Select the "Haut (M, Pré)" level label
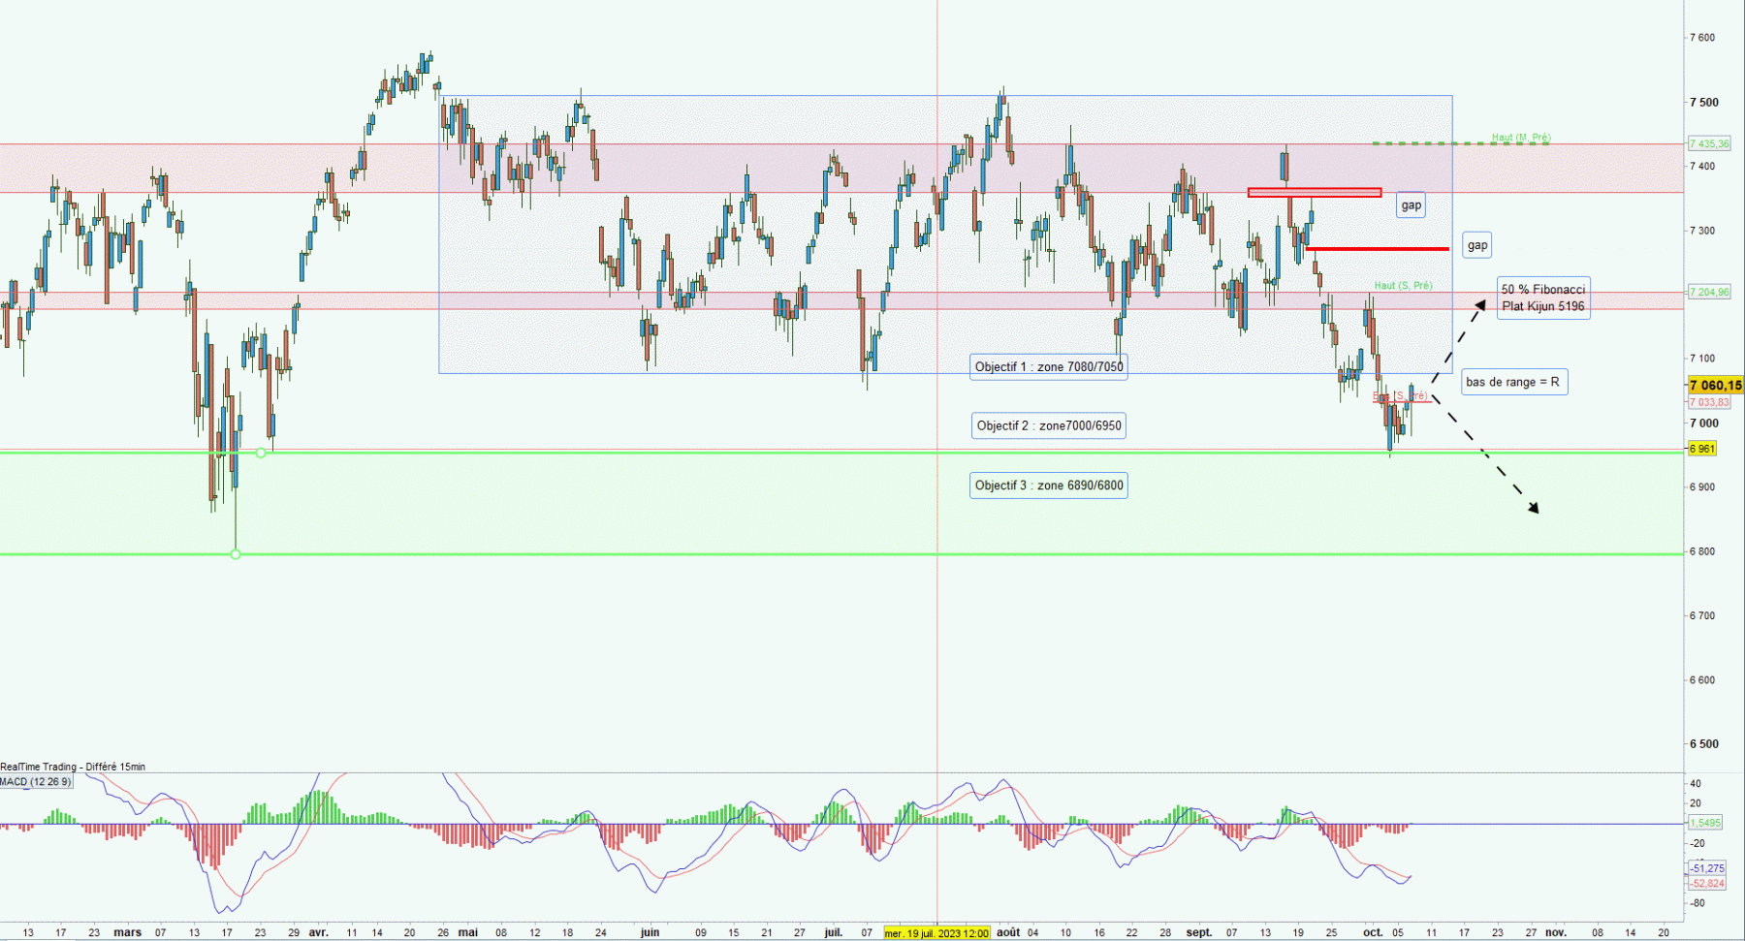The image size is (1745, 941). coord(1520,138)
